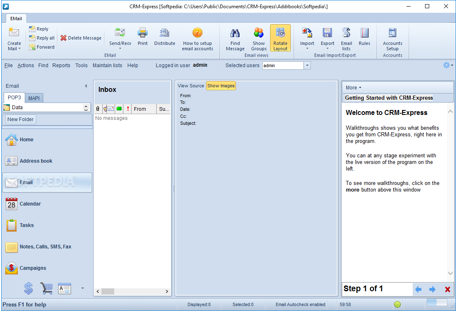Open the Create Mail dropdown arrow

[x=19, y=49]
